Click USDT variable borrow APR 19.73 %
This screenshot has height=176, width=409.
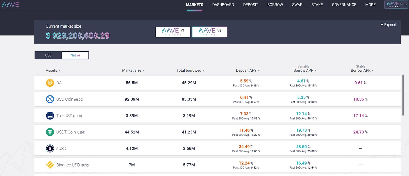(303, 130)
